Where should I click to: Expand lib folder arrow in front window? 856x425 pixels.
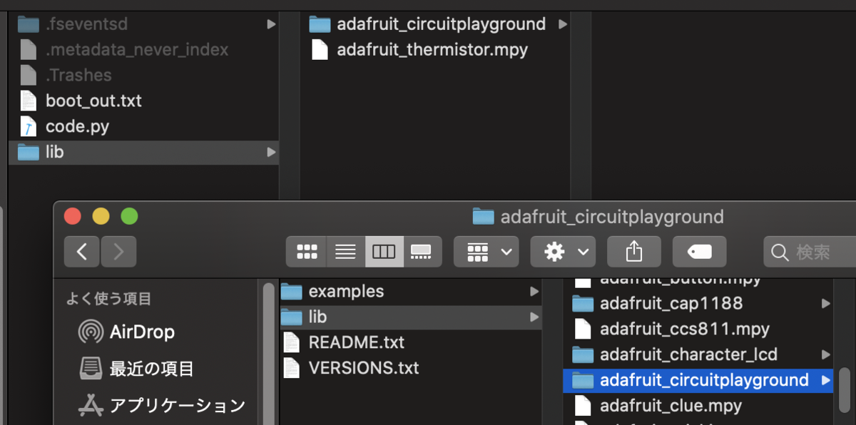pyautogui.click(x=534, y=317)
